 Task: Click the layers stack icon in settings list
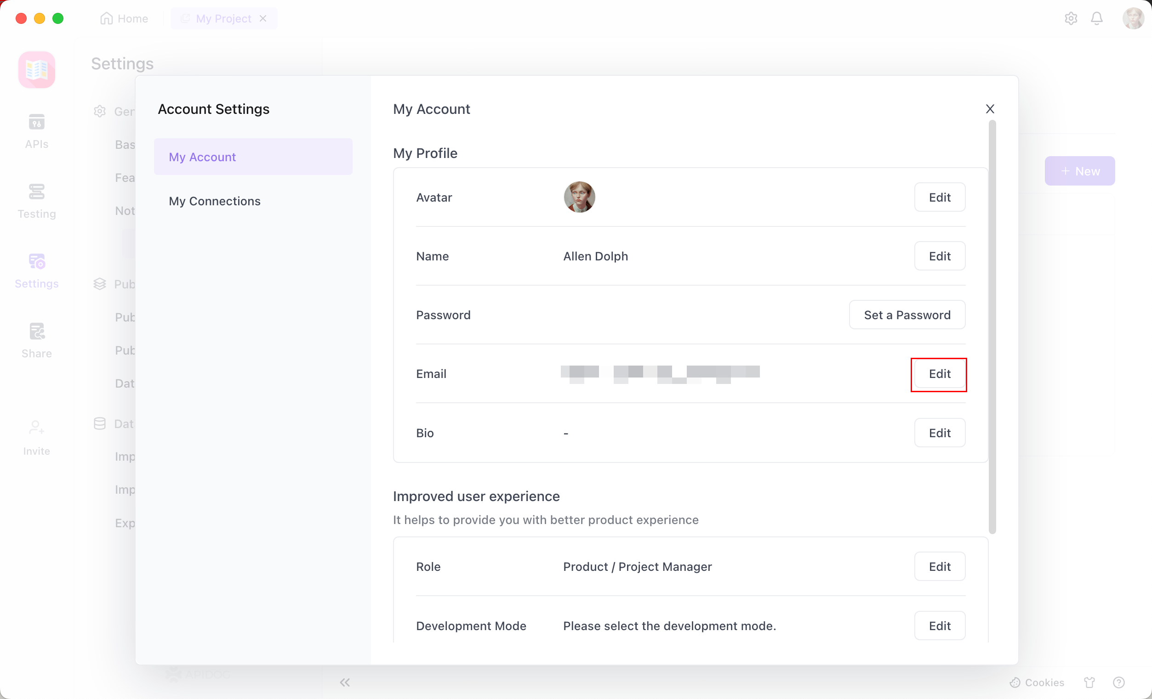tap(100, 284)
